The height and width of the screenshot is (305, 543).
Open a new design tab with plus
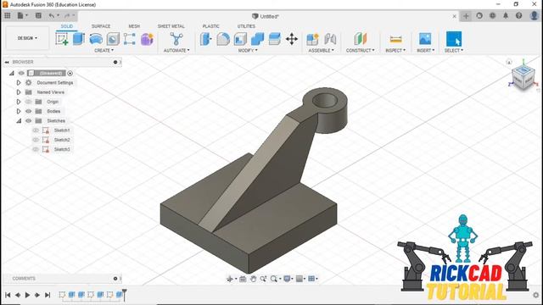tap(466, 16)
